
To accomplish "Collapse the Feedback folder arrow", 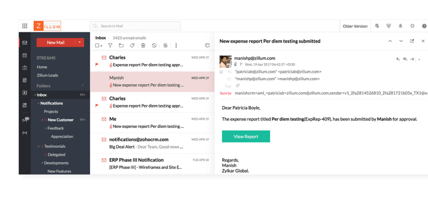I will (46, 128).
